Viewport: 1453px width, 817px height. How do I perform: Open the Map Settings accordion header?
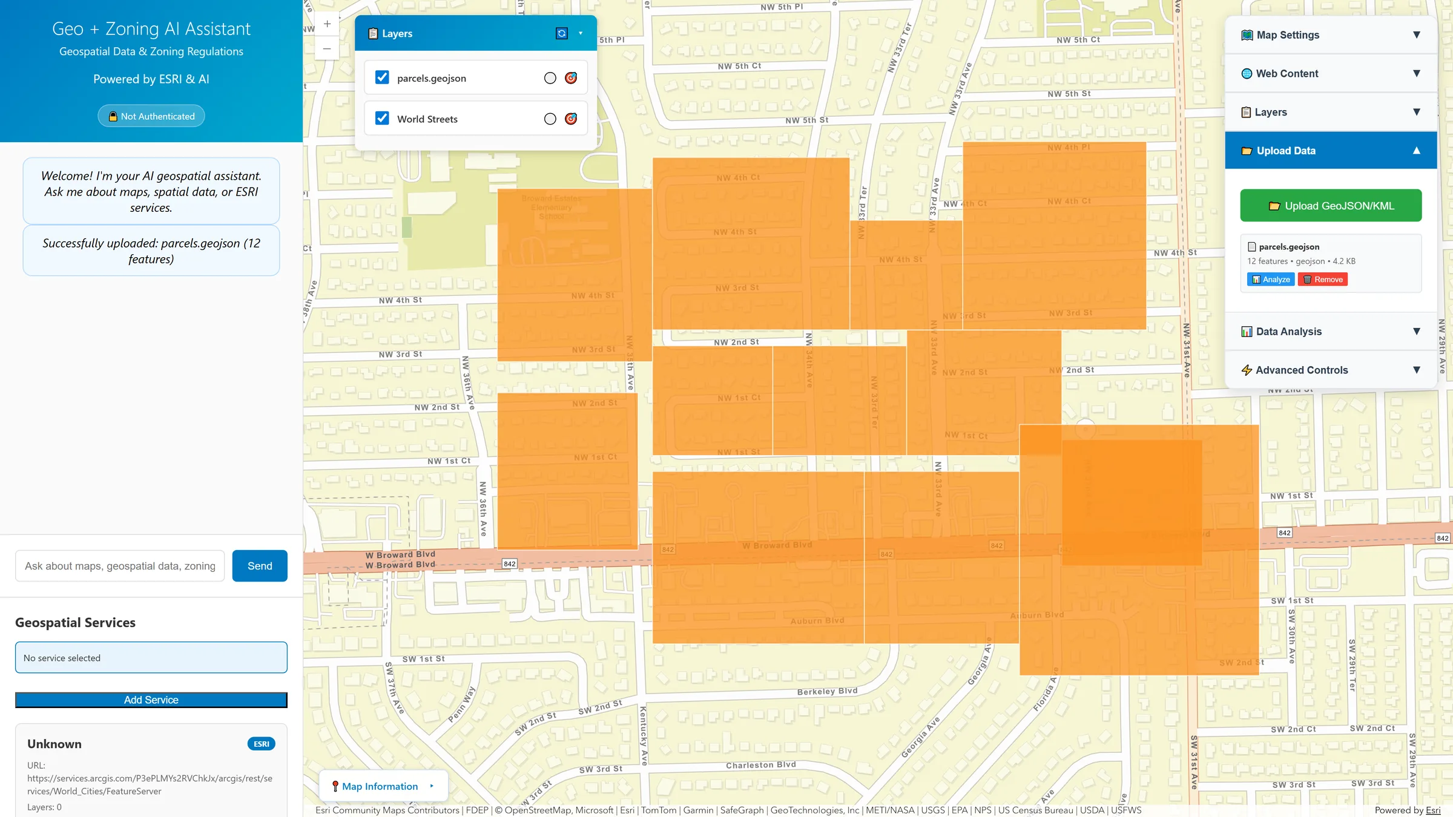click(1331, 35)
